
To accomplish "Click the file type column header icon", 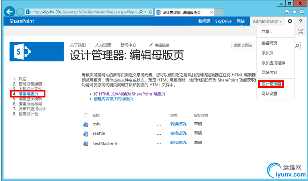I will click(85, 115).
